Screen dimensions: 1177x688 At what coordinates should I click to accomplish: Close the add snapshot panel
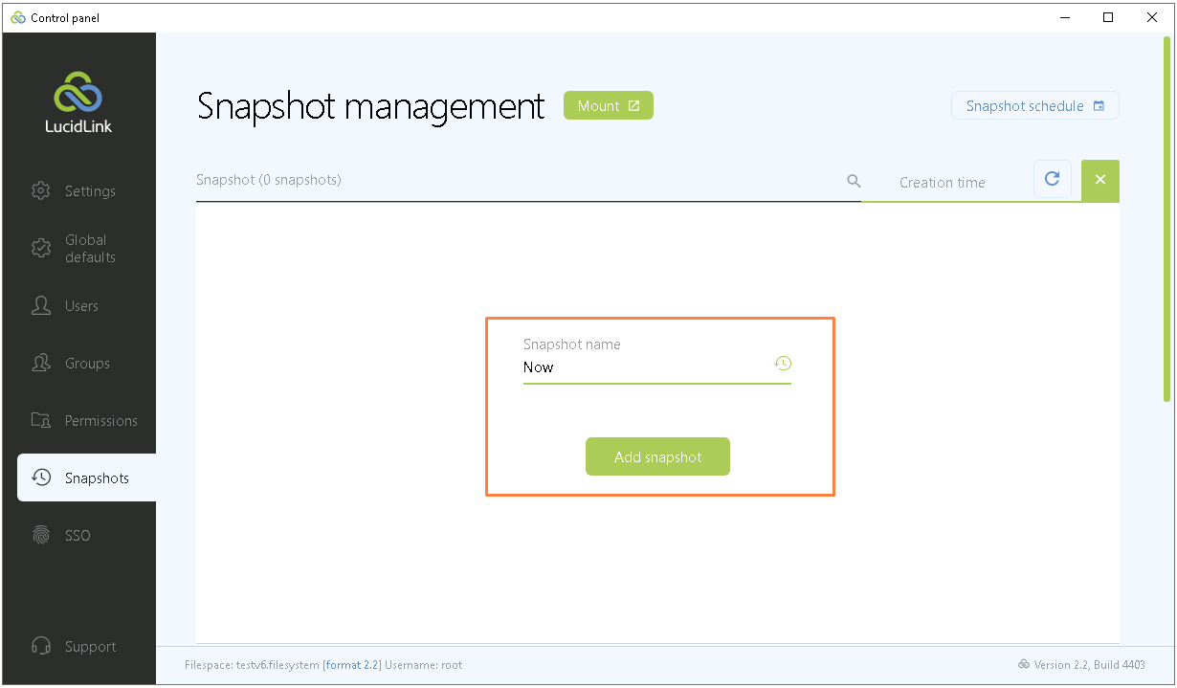(x=1100, y=180)
